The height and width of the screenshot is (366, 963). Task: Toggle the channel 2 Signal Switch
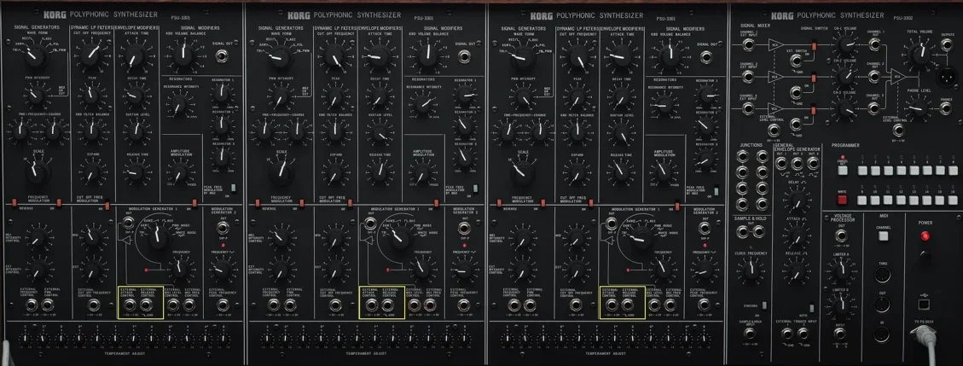pyautogui.click(x=814, y=78)
